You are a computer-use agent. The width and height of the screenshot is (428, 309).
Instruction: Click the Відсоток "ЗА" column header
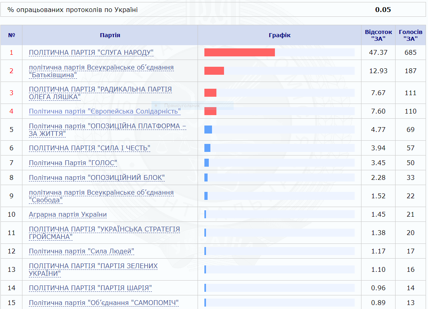tap(378, 35)
